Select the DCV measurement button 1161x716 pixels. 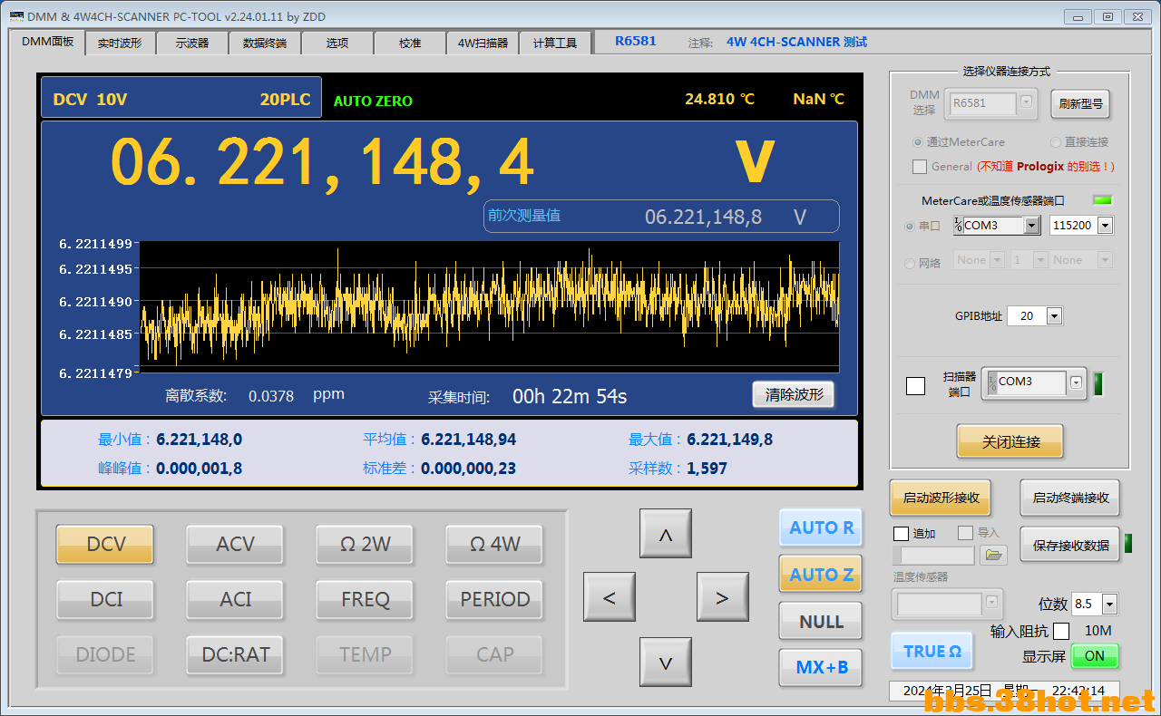click(106, 544)
